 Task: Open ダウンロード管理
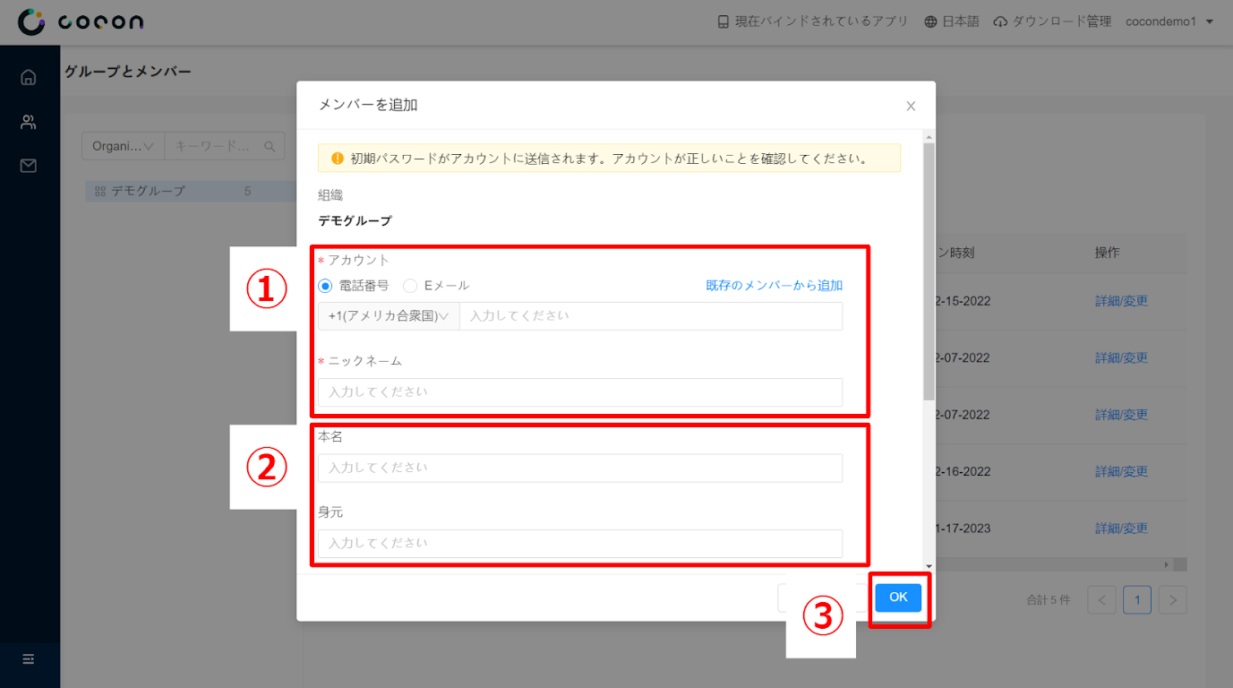1052,21
